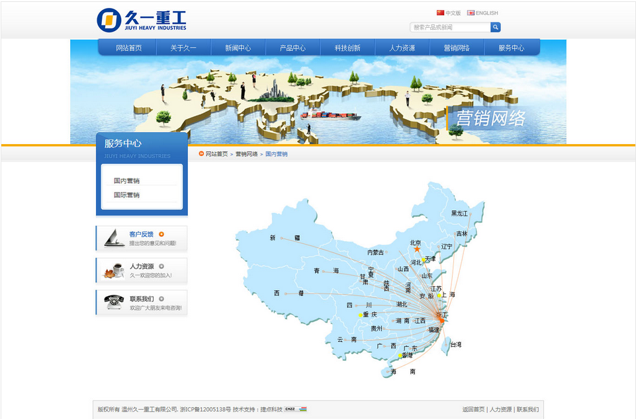Go to 服务中心 in the navigation bar
The height and width of the screenshot is (419, 636).
tap(511, 48)
